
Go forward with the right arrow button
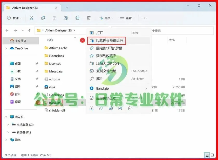(x=15, y=30)
